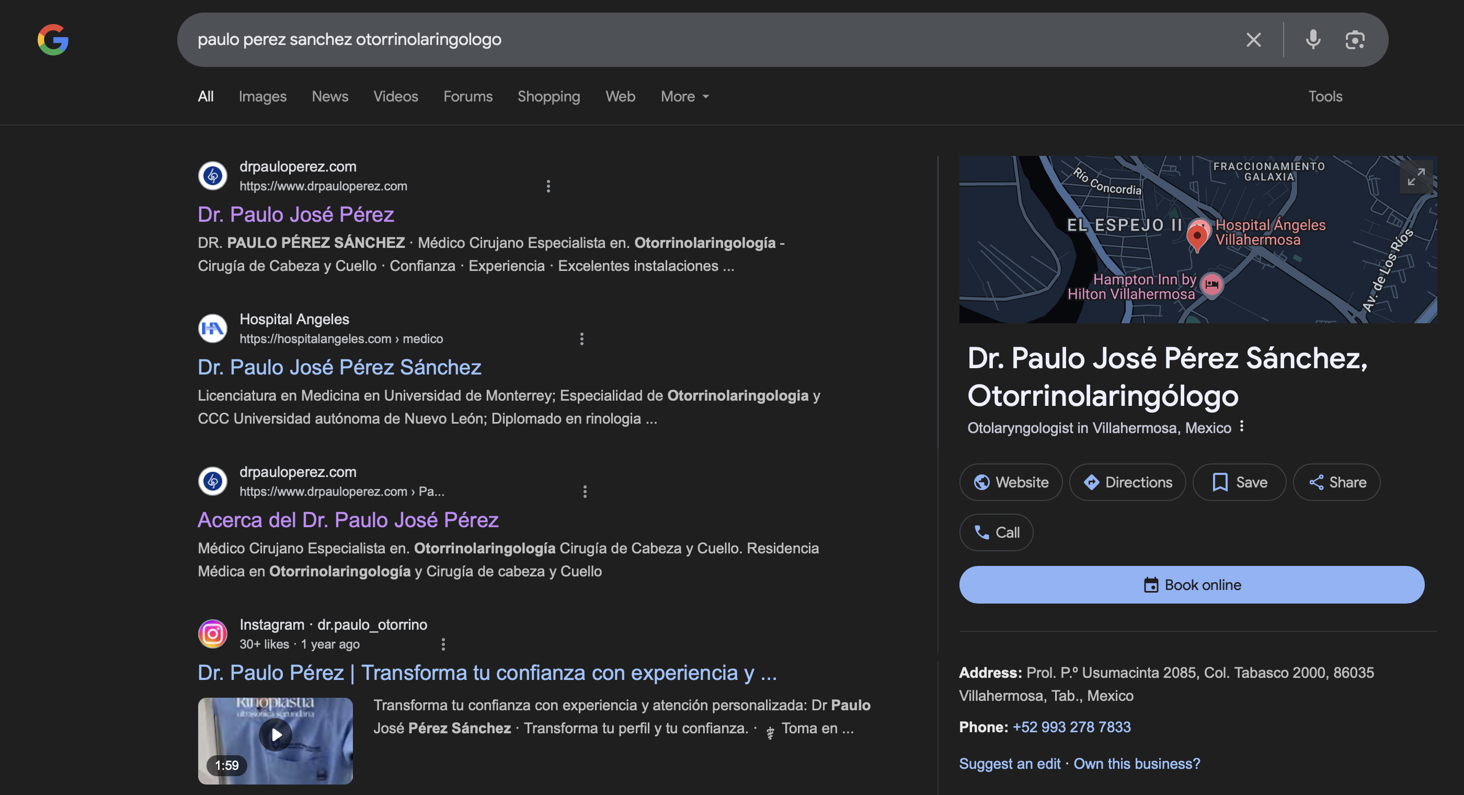Screen dimensions: 1464x795
Task: Open three-dot menu for Hospital Angeles result
Action: [581, 339]
